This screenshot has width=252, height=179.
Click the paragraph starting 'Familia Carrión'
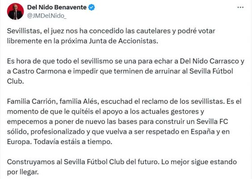[124, 122]
